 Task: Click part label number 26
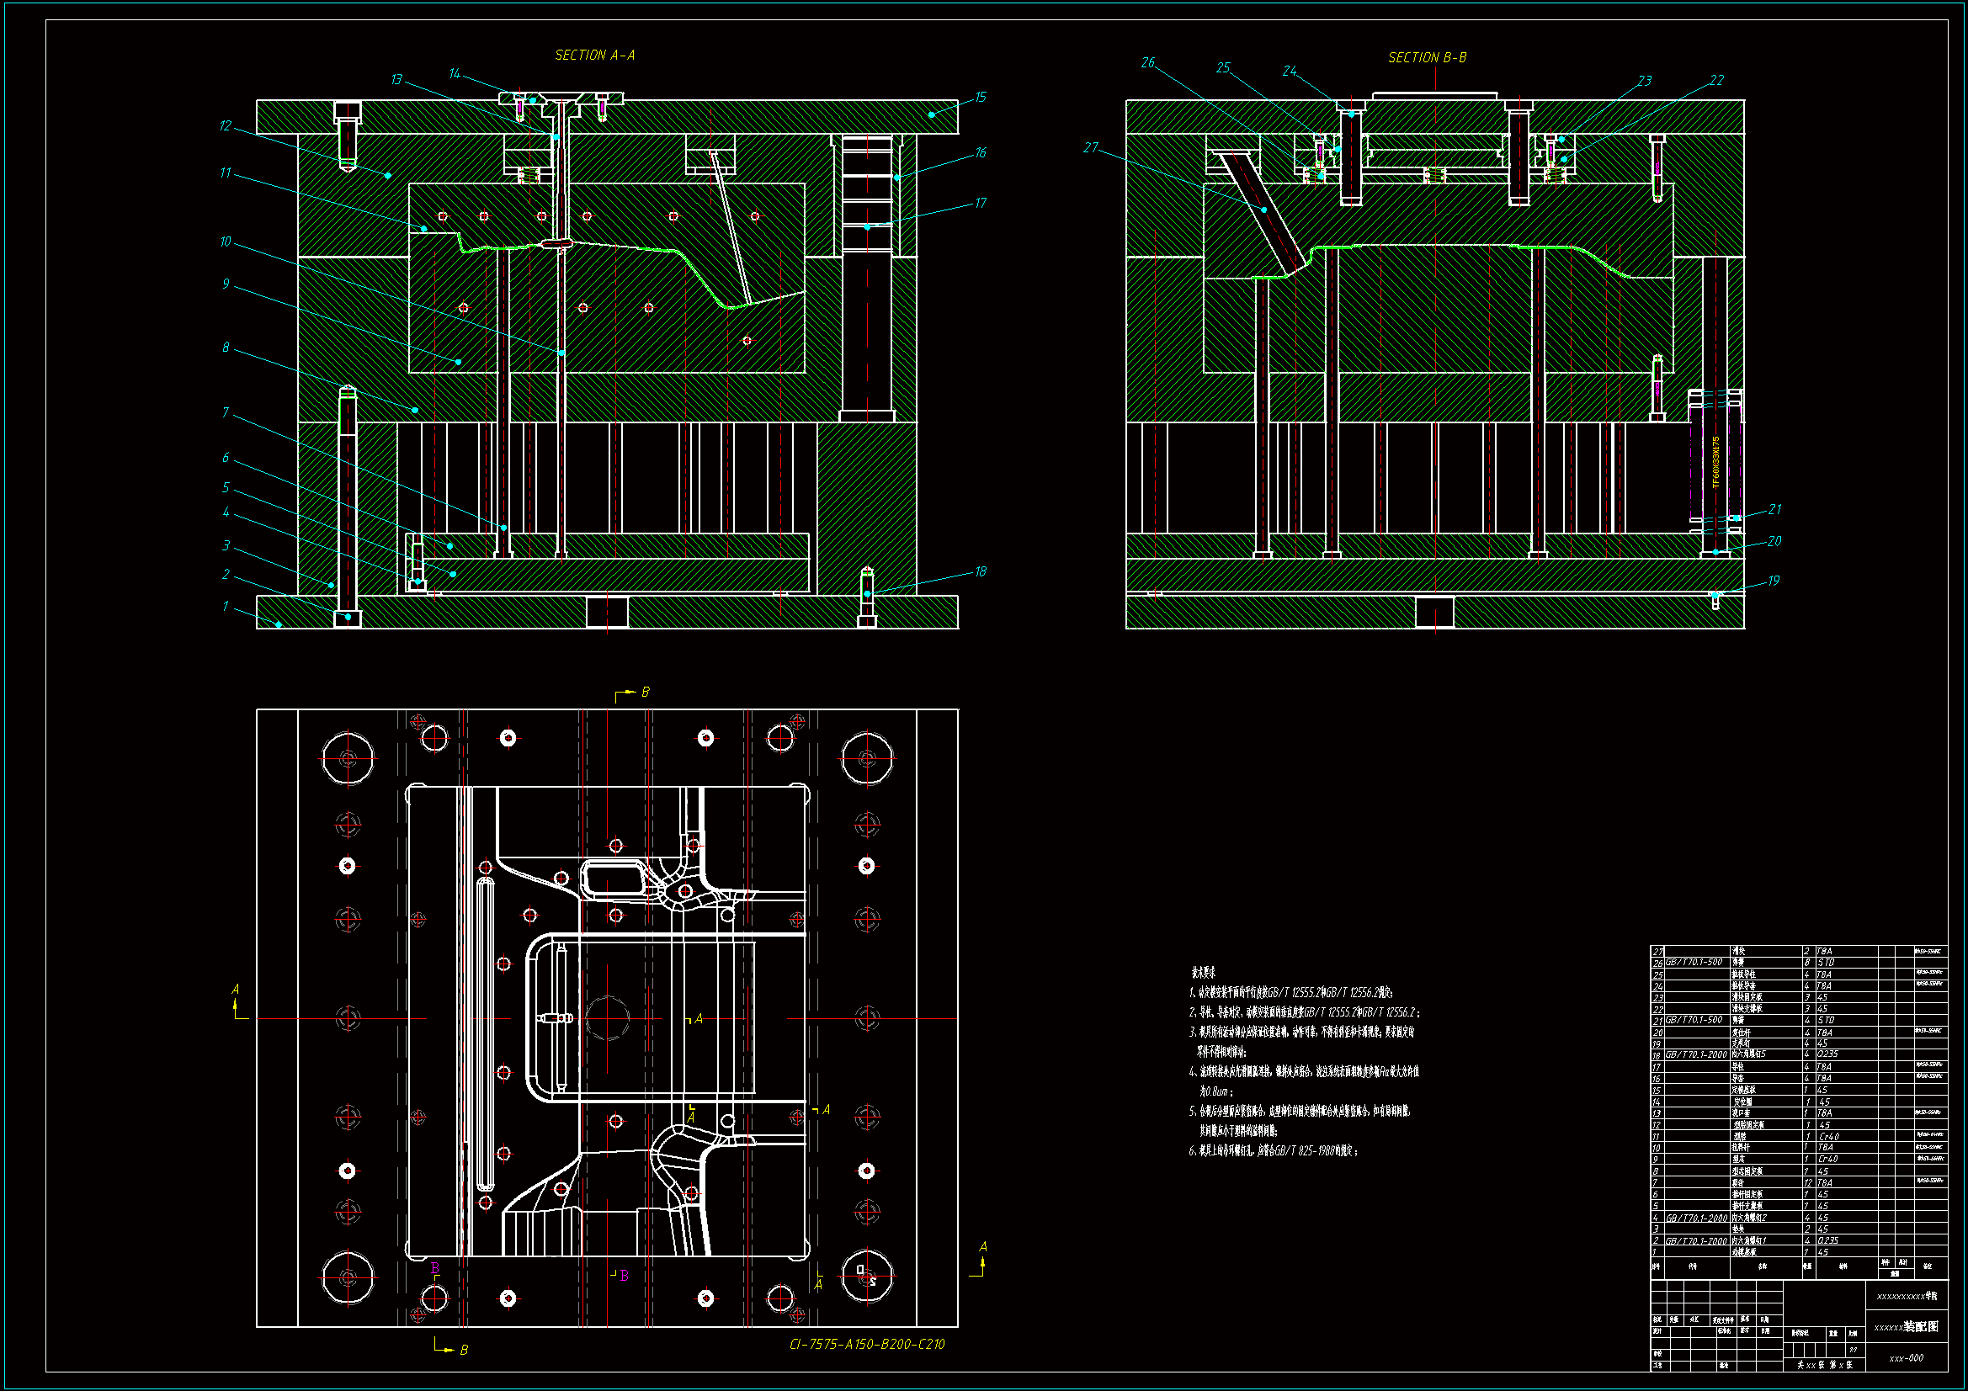coord(1147,63)
